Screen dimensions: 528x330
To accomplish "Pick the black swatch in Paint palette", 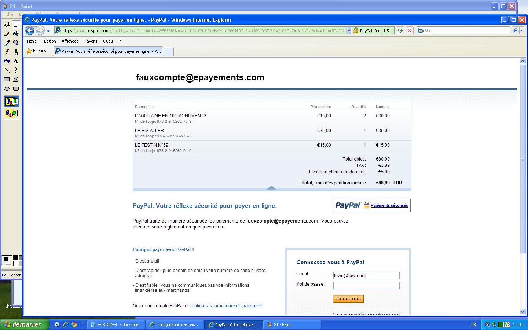I will (15, 258).
